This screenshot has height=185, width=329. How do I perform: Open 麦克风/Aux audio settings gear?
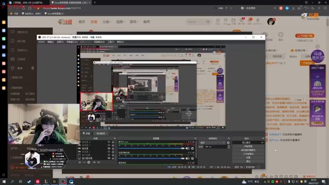coord(192,148)
